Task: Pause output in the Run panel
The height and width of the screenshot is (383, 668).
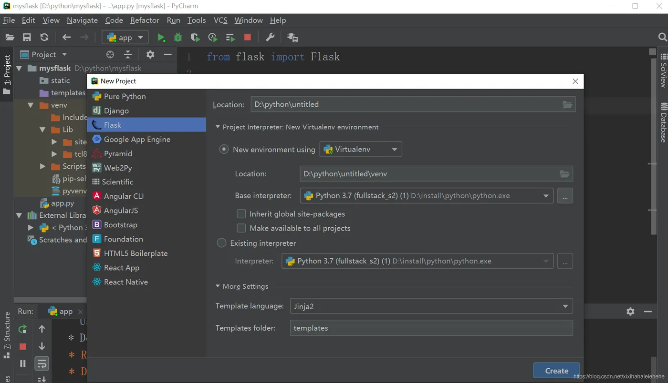Action: pyautogui.click(x=22, y=363)
